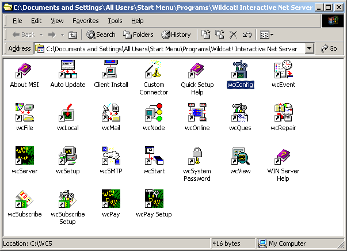This screenshot has height=251, width=347.
Task: Open the History pane
Action: 176,35
